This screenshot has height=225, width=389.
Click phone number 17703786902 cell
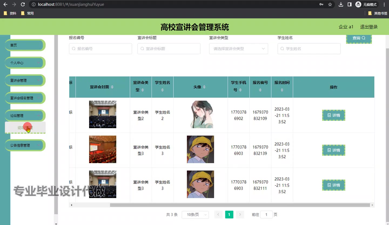click(239, 115)
